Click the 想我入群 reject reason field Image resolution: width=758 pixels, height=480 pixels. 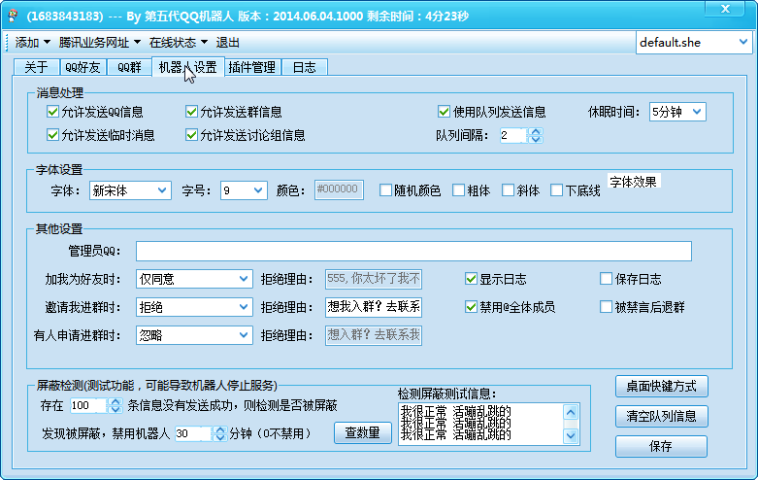point(374,307)
